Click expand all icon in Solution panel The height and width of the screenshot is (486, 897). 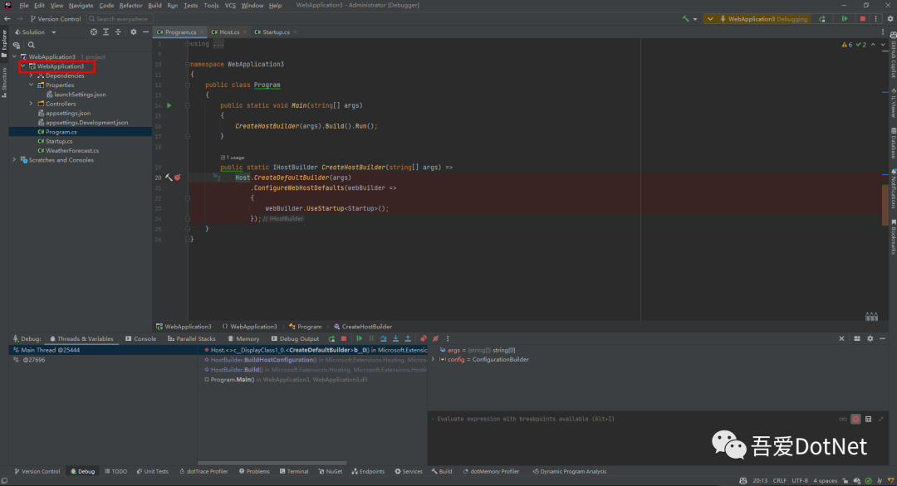click(x=105, y=32)
